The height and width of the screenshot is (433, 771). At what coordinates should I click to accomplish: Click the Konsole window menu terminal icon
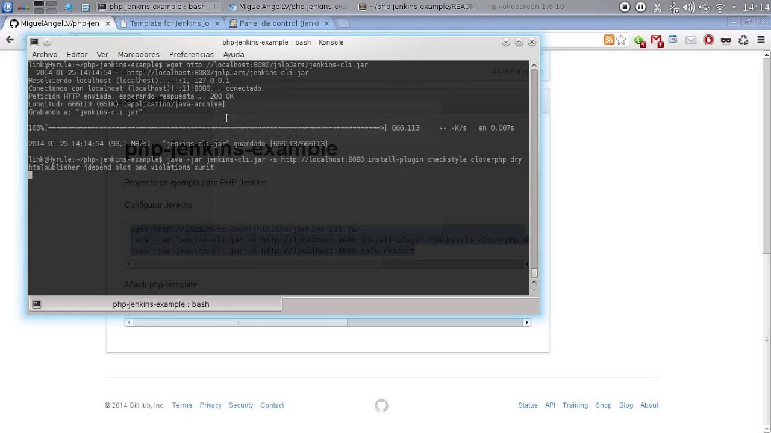[x=34, y=42]
